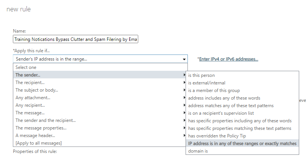
Task: Click the Enter IPv4 or IPv6 addresses link
Action: tap(228, 59)
